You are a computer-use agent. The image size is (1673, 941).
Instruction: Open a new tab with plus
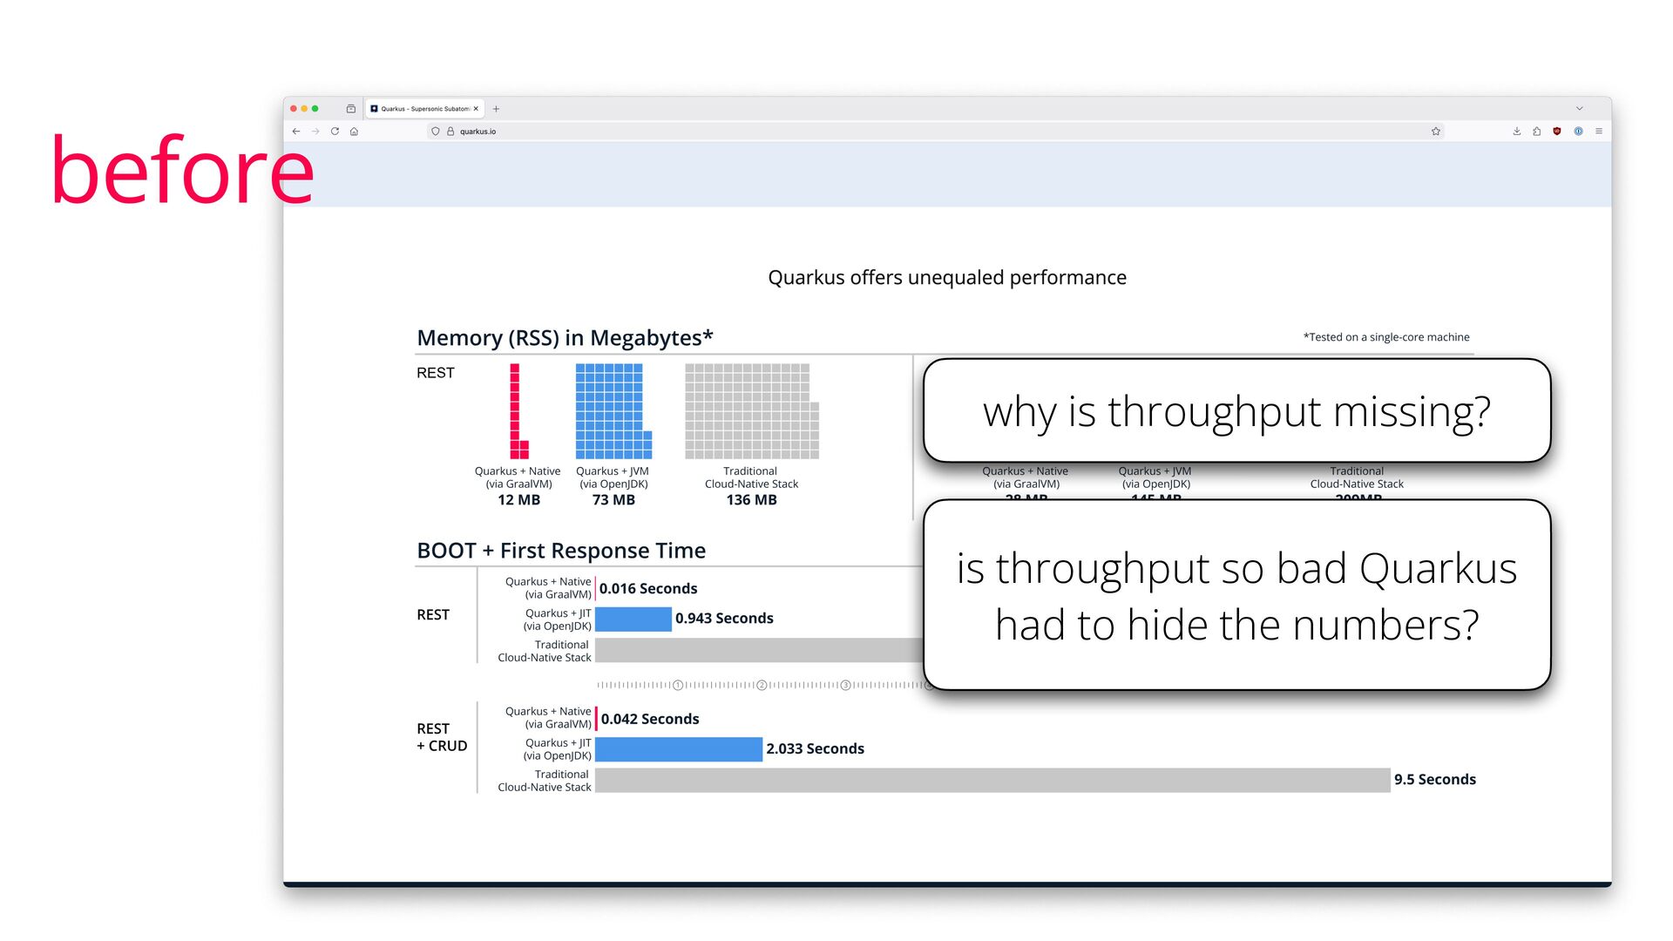pyautogui.click(x=496, y=109)
